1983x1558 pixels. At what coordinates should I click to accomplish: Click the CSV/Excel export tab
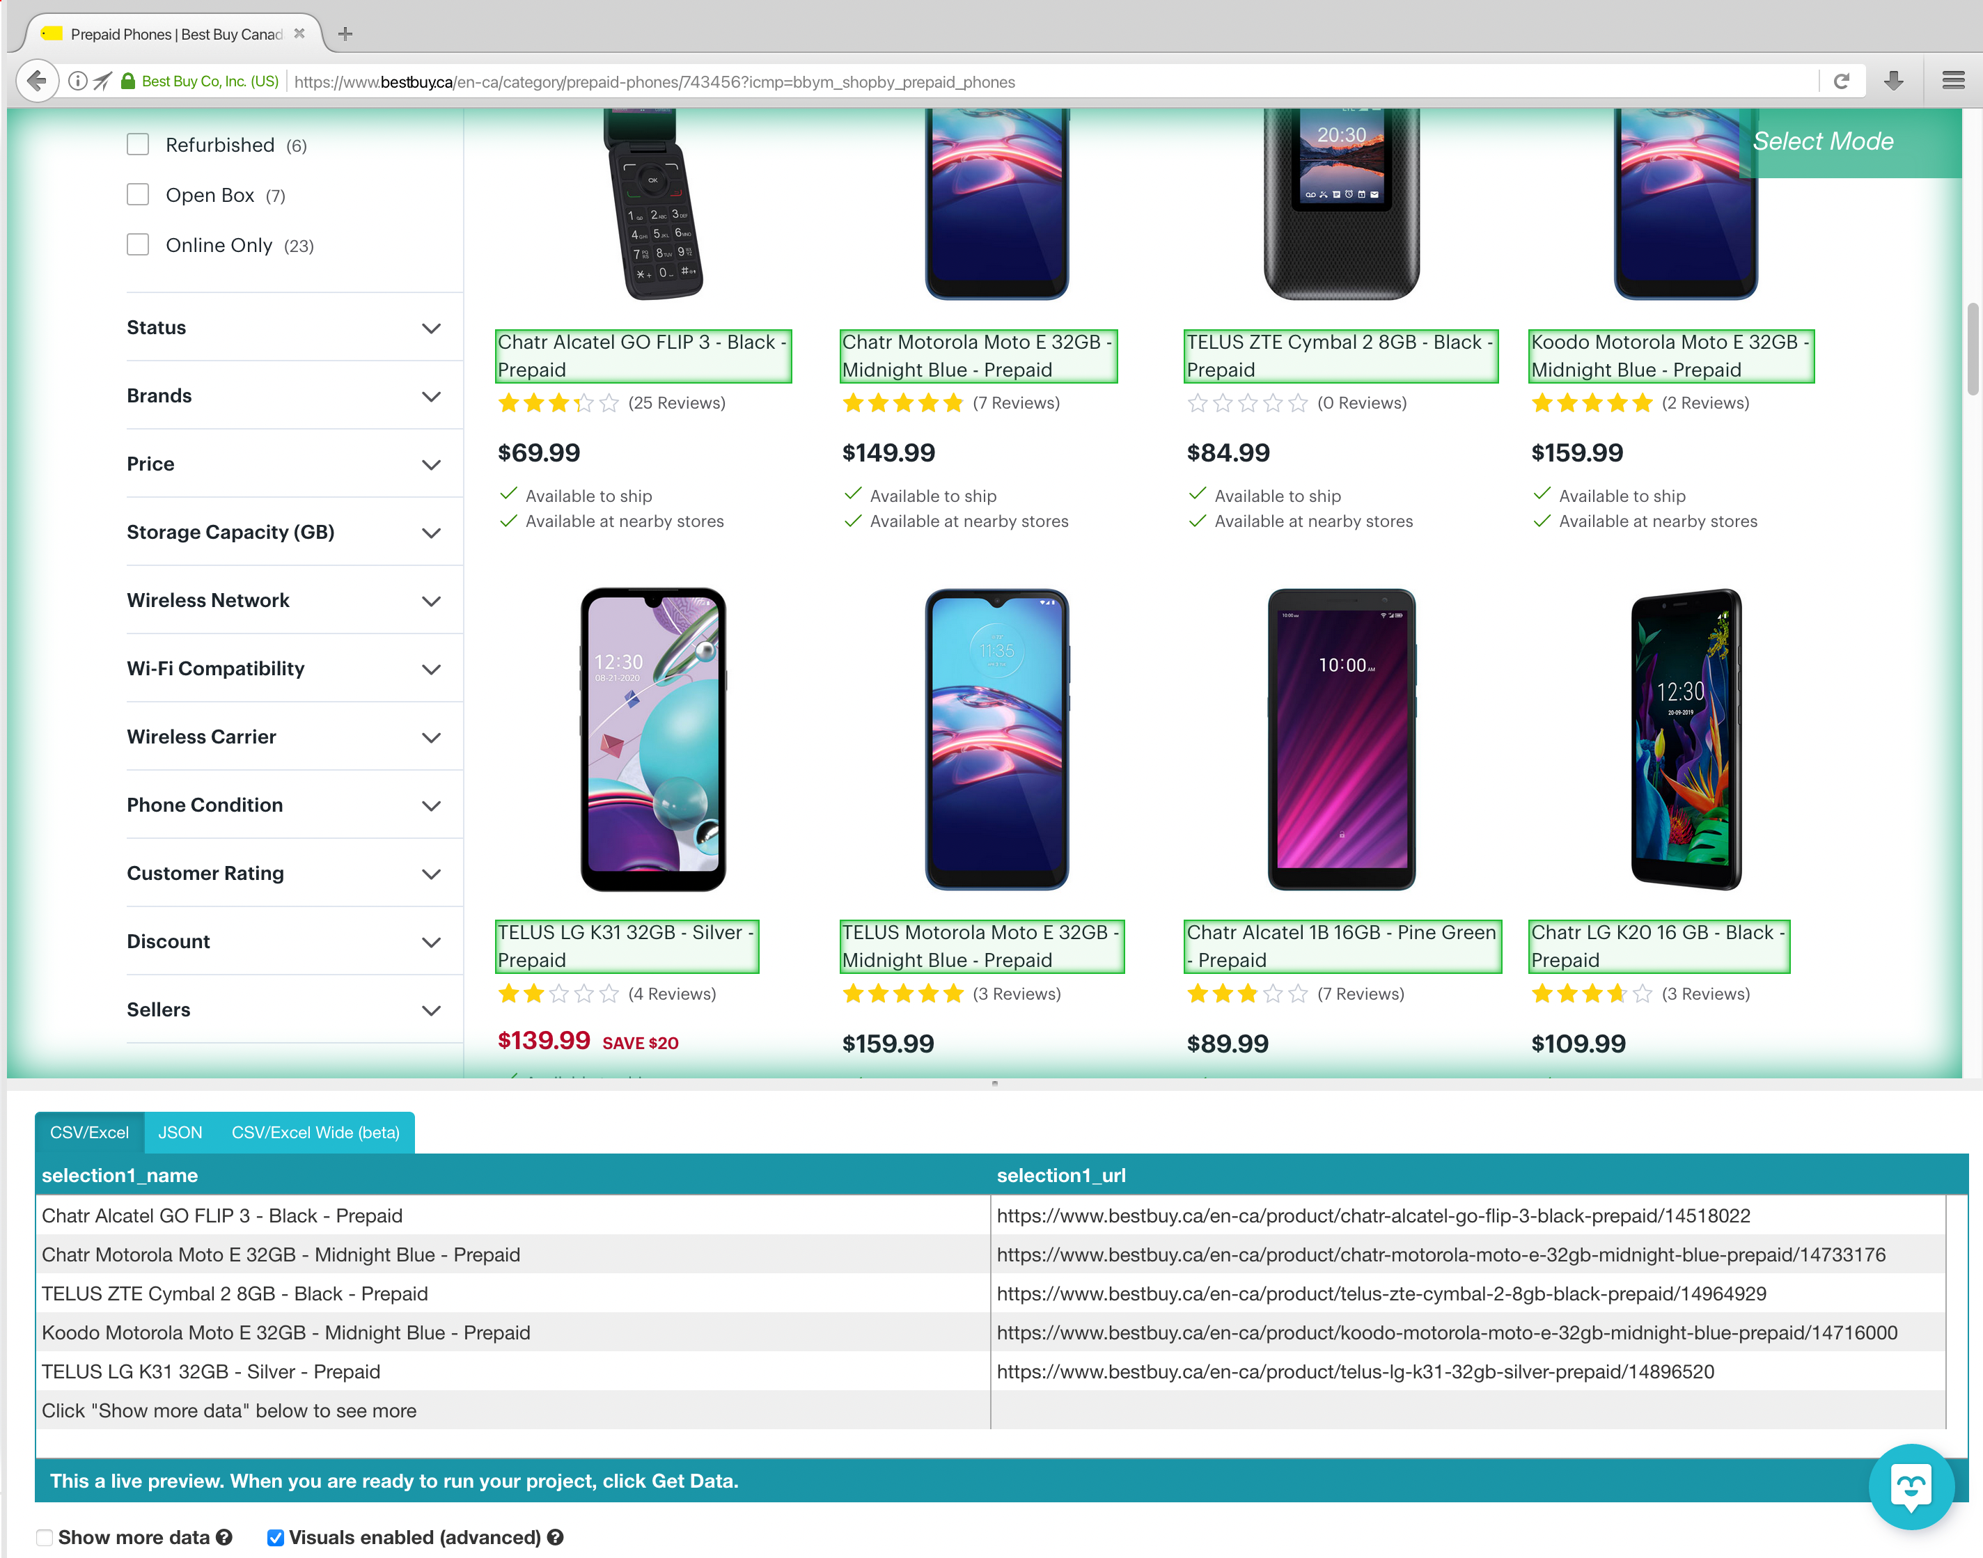coord(87,1131)
